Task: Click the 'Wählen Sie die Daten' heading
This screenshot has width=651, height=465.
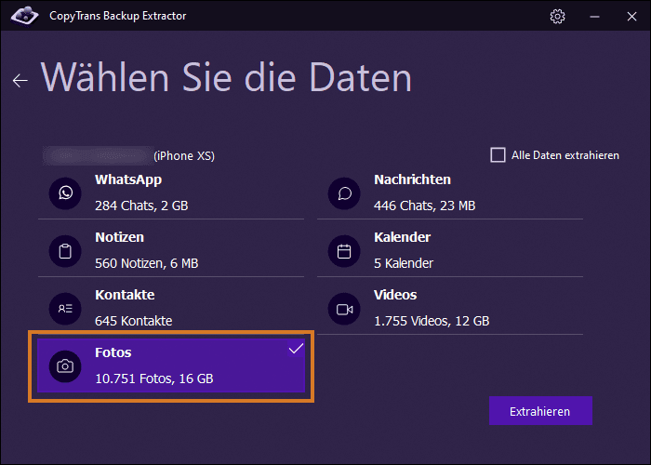Action: [x=226, y=77]
